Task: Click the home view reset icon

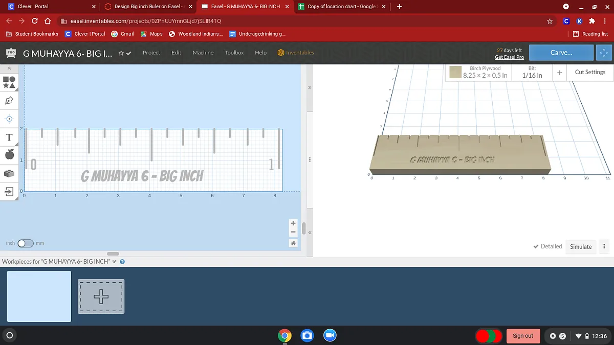Action: tap(293, 243)
